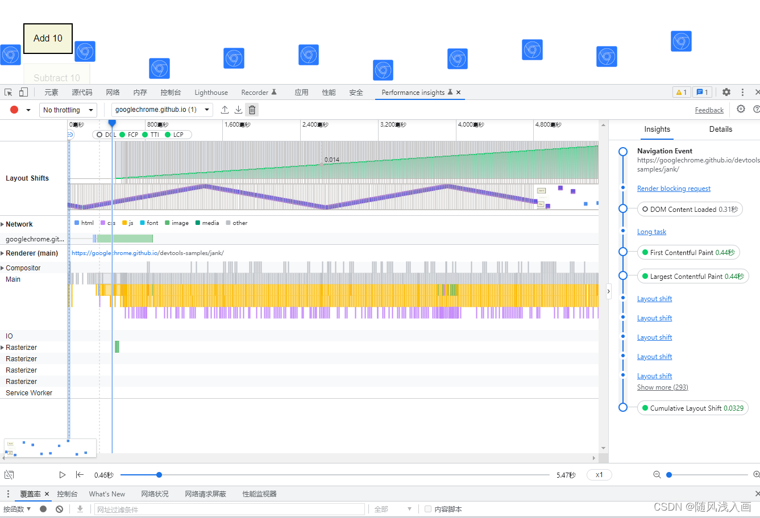
Task: Click the Add 10 button
Action: (x=48, y=39)
